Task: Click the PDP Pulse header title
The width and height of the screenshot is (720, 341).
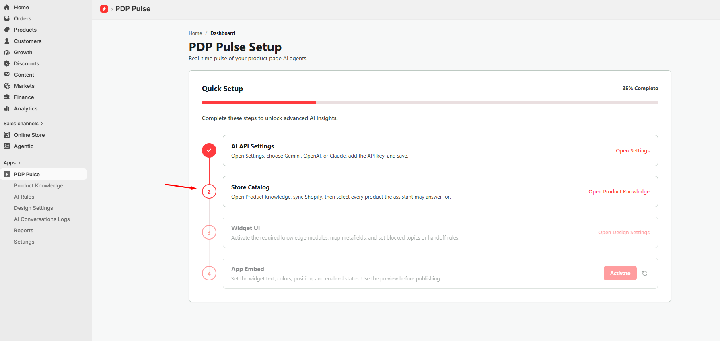Action: tap(133, 9)
